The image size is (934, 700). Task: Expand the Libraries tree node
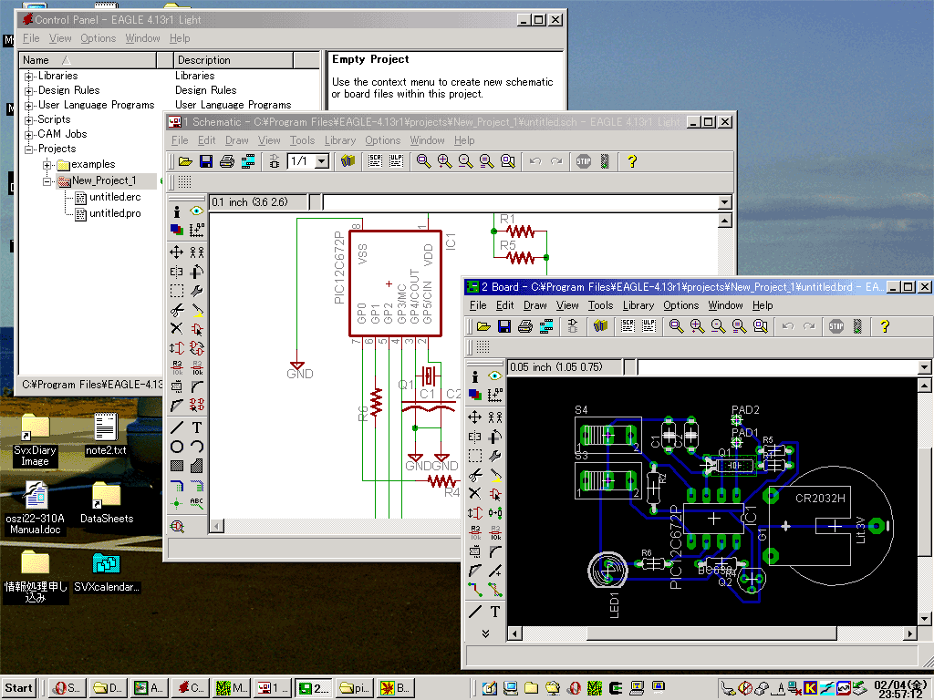pos(29,77)
